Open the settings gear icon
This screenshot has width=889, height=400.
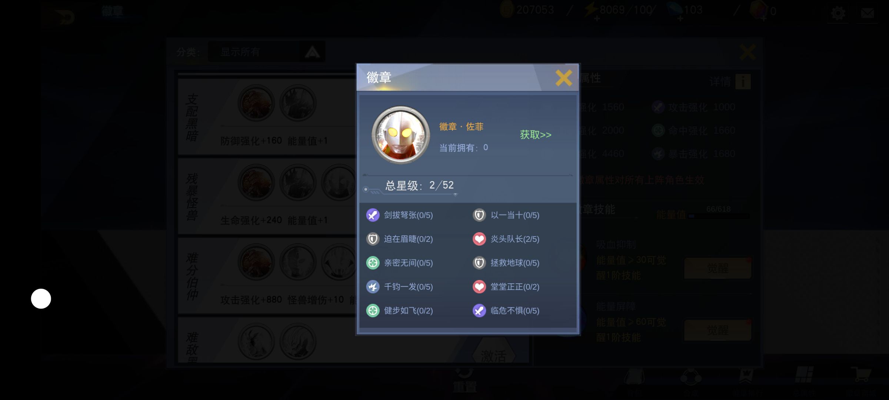(x=838, y=13)
